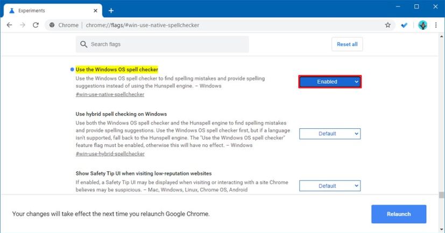Open the hybrid spell checking Default dropdown
This screenshot has height=233, width=445.
pyautogui.click(x=330, y=134)
